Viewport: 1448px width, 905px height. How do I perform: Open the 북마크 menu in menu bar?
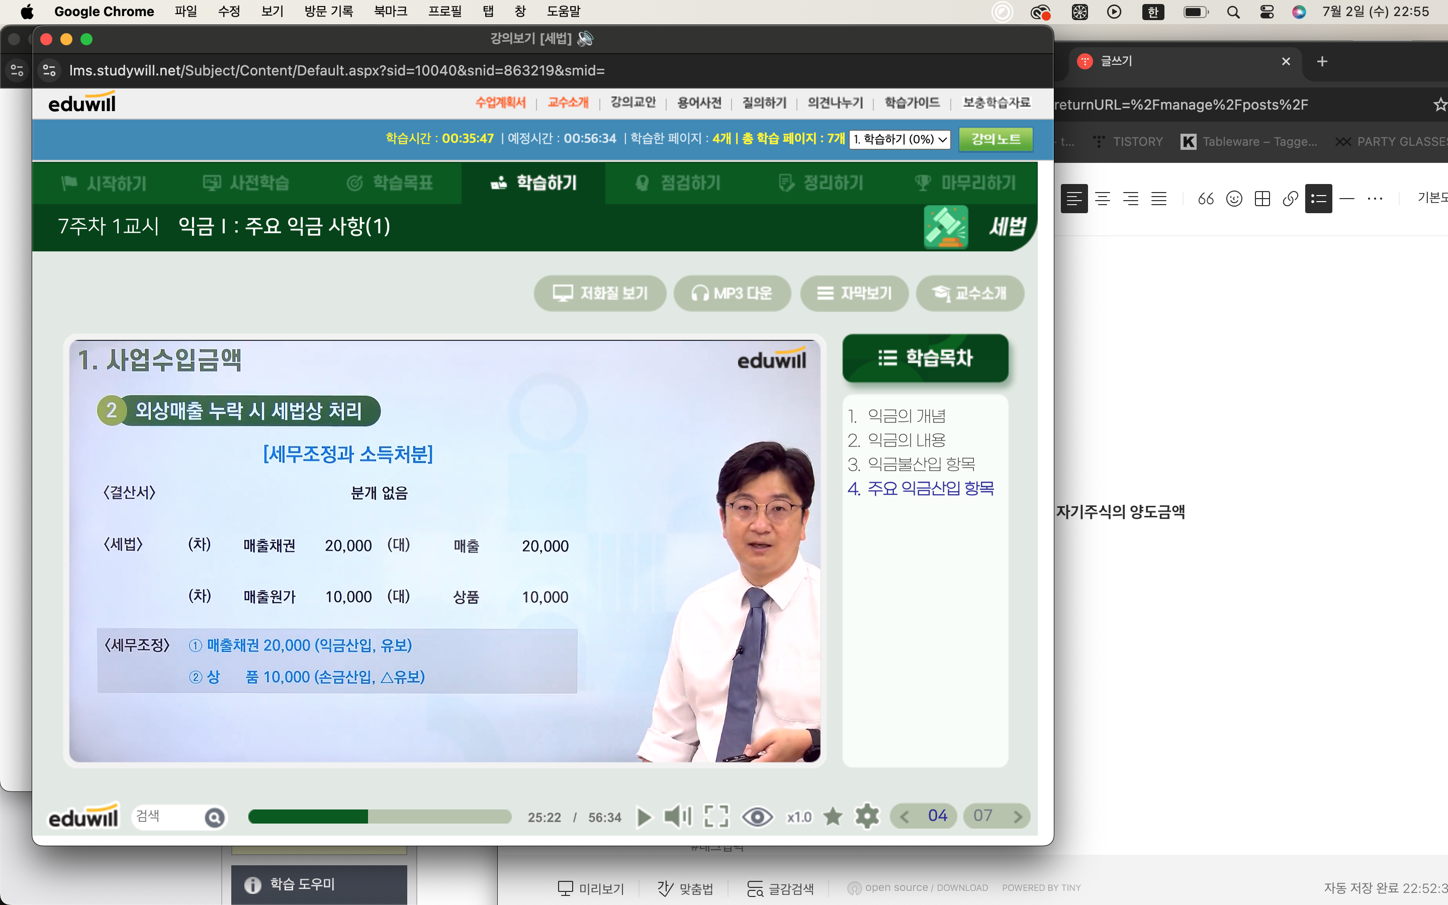tap(390, 12)
